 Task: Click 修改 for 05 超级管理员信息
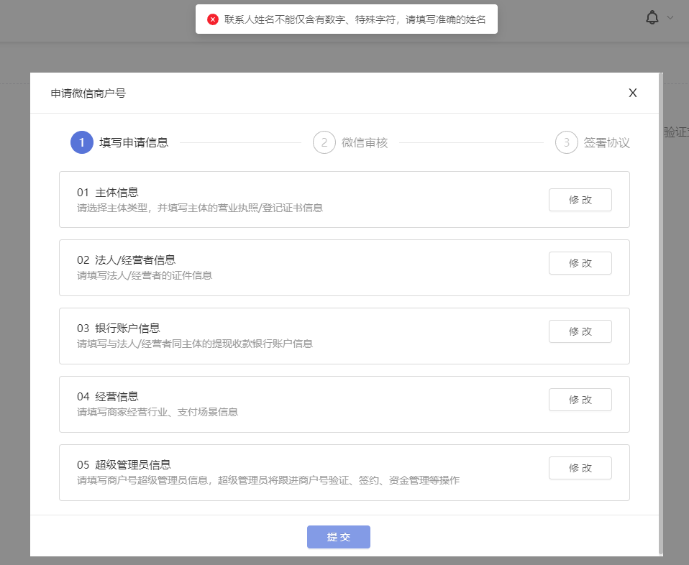580,468
